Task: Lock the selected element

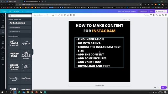Action: coord(160,15)
